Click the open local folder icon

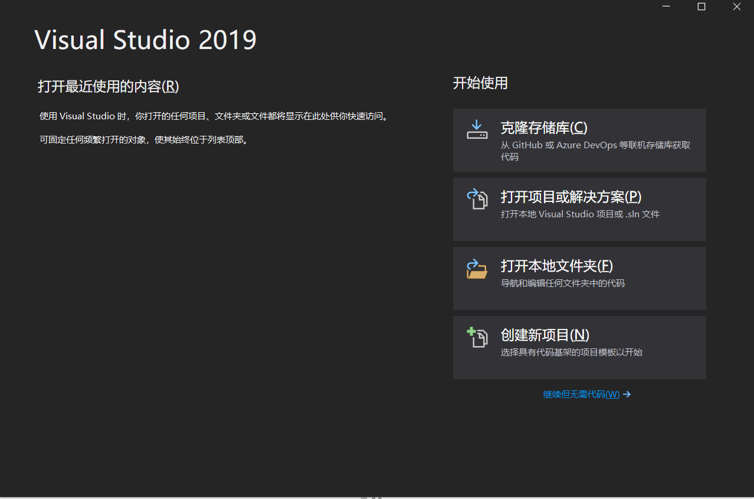[477, 269]
